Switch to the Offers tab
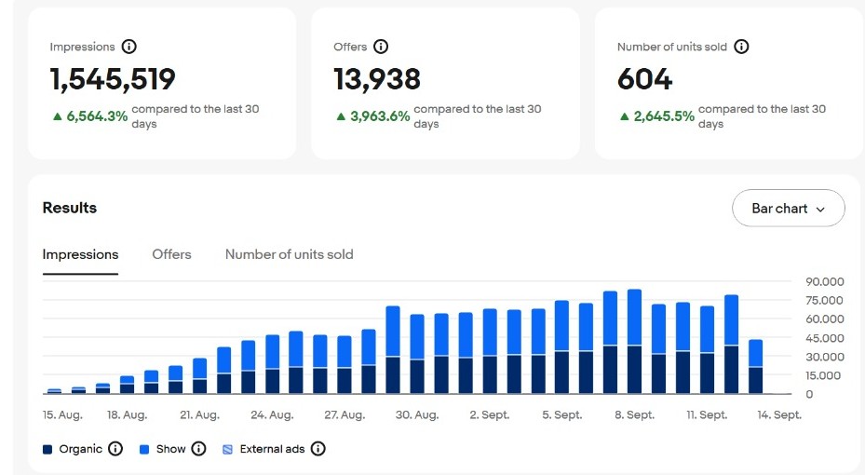 pyautogui.click(x=171, y=254)
